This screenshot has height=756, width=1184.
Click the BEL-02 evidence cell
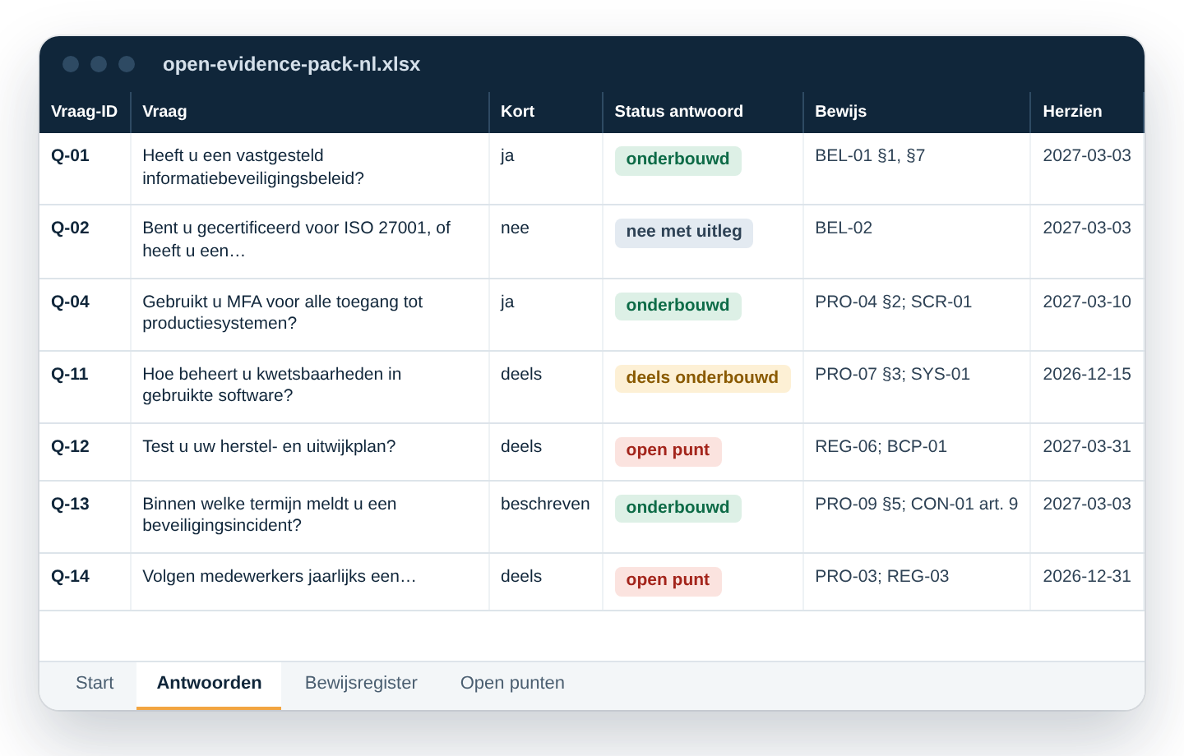tap(917, 242)
